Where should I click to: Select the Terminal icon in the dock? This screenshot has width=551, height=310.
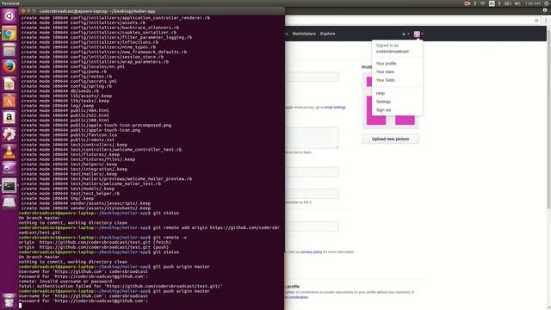point(9,185)
